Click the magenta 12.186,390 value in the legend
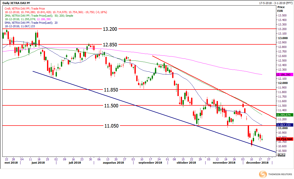This screenshot has height=179, width=294. tap(43, 19)
